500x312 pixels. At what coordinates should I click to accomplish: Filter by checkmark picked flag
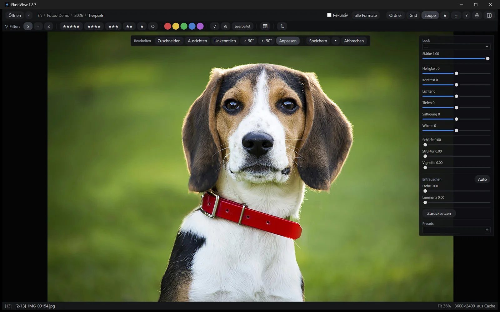click(x=215, y=27)
